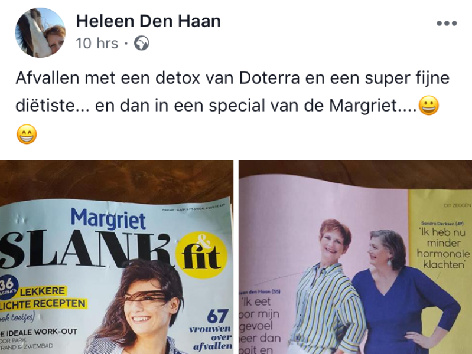
Task: Click the public globe privacy icon
Action: coord(141,43)
